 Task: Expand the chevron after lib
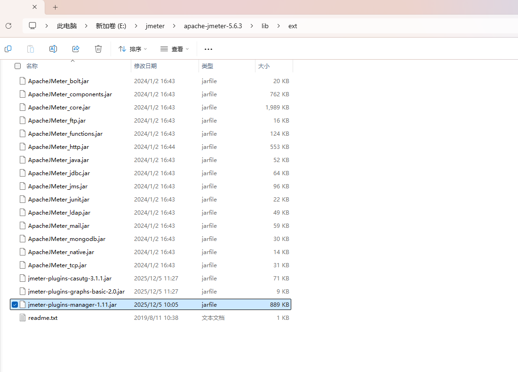[279, 26]
